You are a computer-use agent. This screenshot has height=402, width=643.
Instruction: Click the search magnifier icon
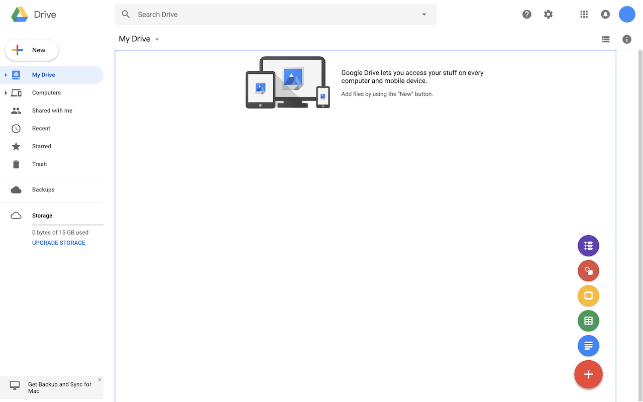pos(126,14)
